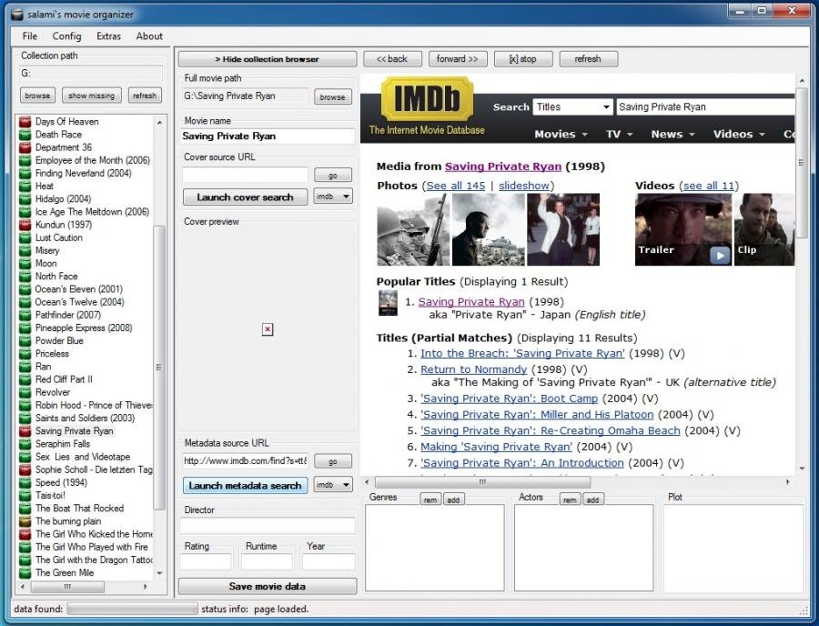The height and width of the screenshot is (626, 819).
Task: Select Powder Blue in the movie list
Action: click(59, 341)
